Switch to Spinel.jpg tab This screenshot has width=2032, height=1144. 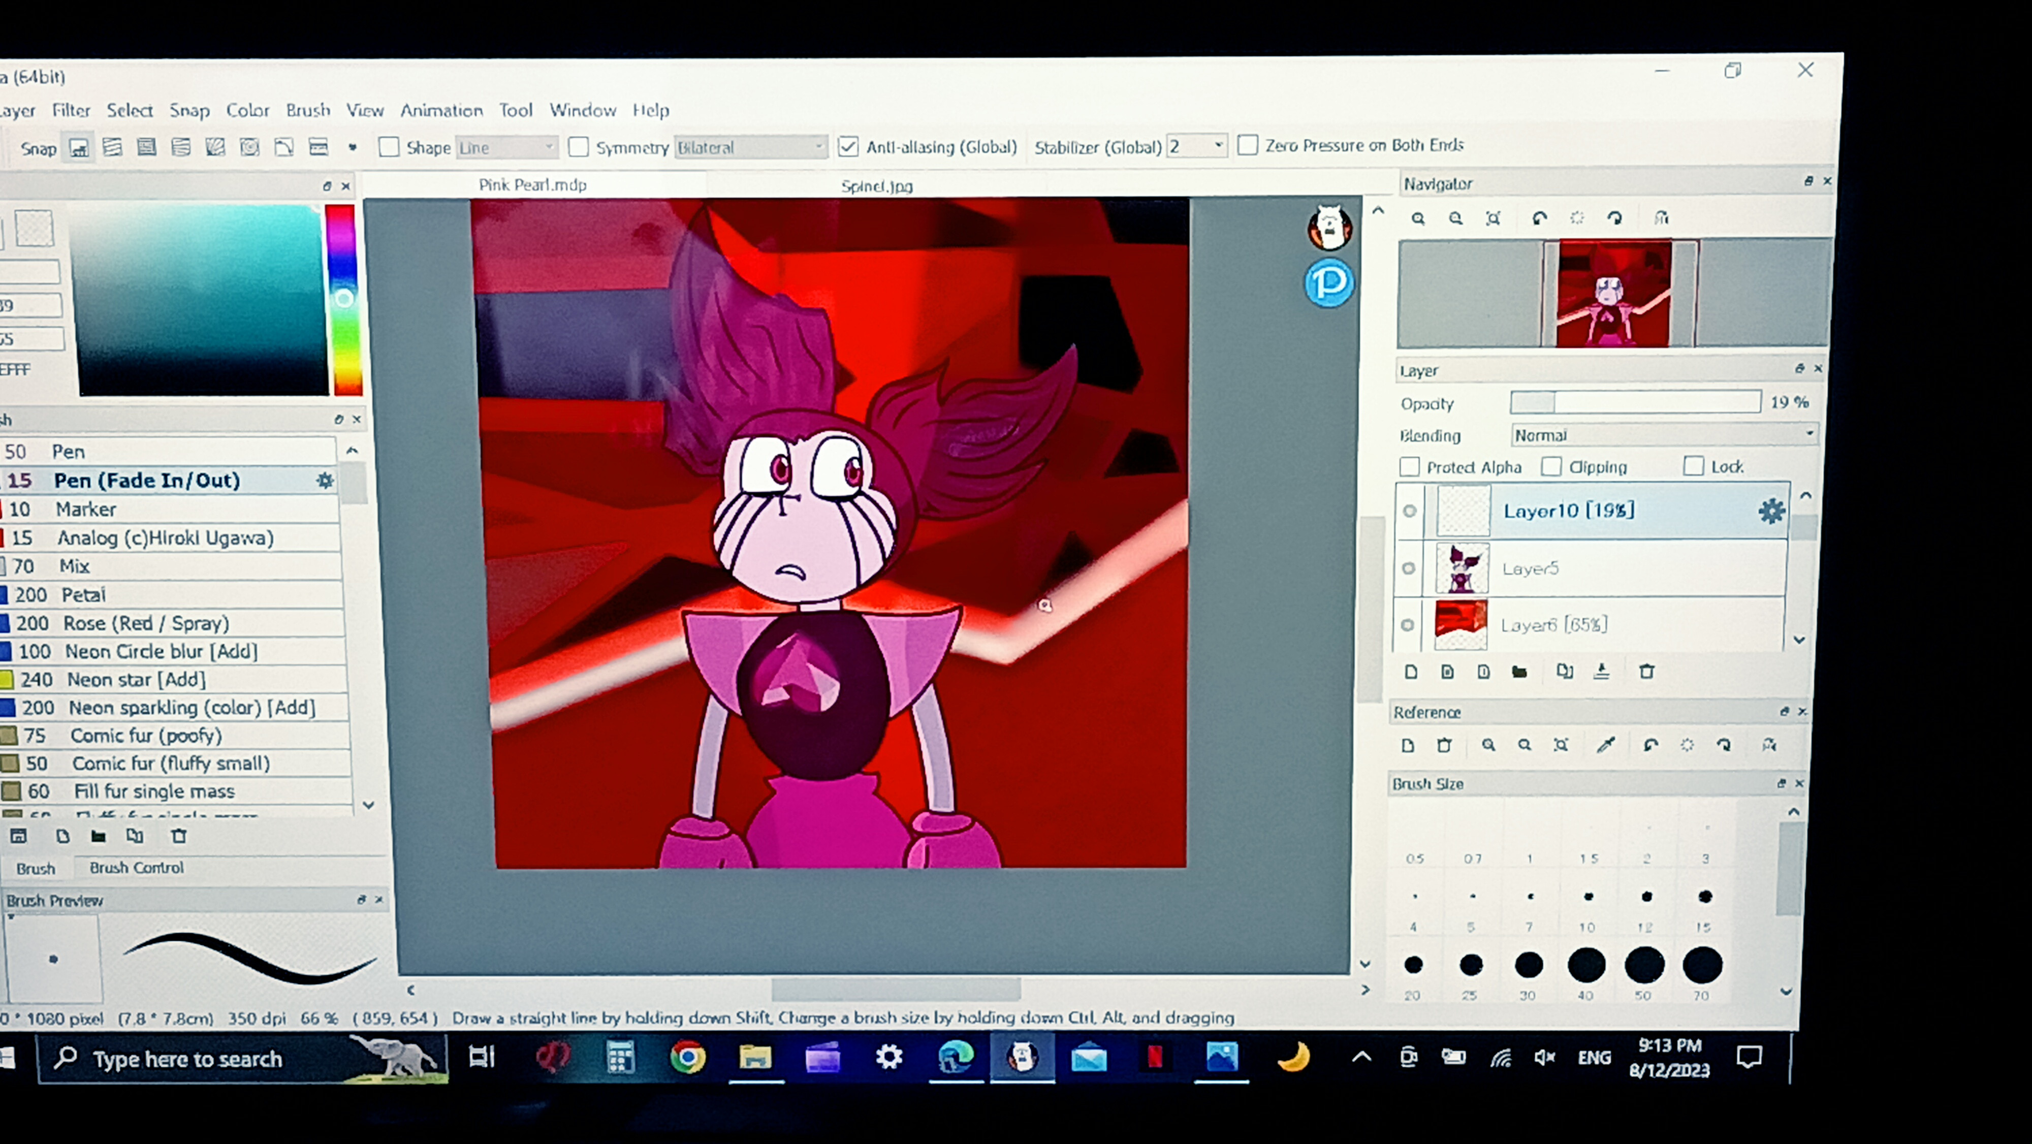[876, 186]
